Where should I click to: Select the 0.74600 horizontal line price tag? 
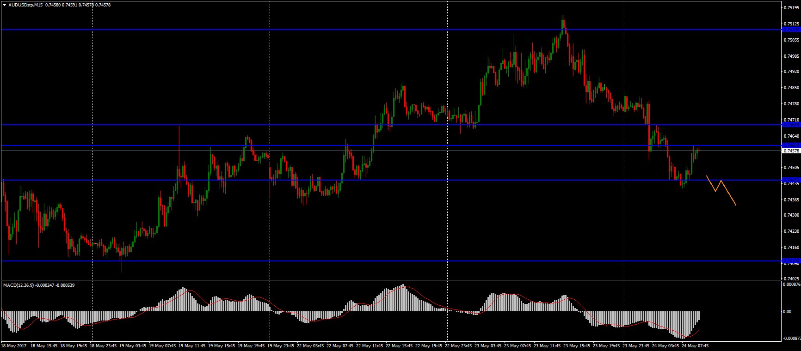[791, 145]
